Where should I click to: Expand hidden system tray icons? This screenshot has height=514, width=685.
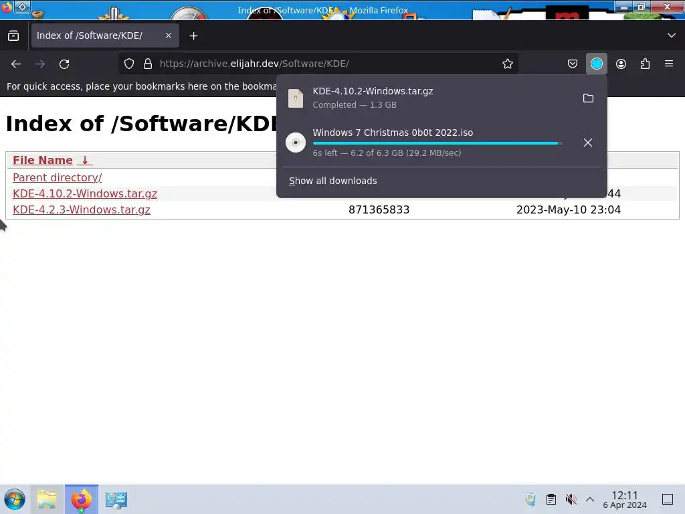point(590,499)
